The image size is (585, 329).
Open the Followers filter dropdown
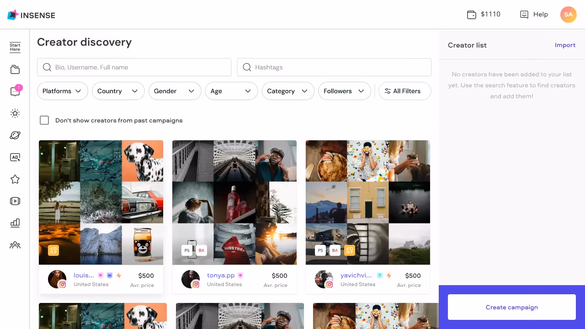pos(345,91)
